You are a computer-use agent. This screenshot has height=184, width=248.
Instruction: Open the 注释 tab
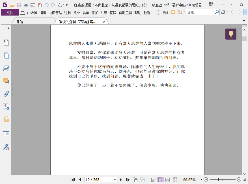tap(68, 13)
